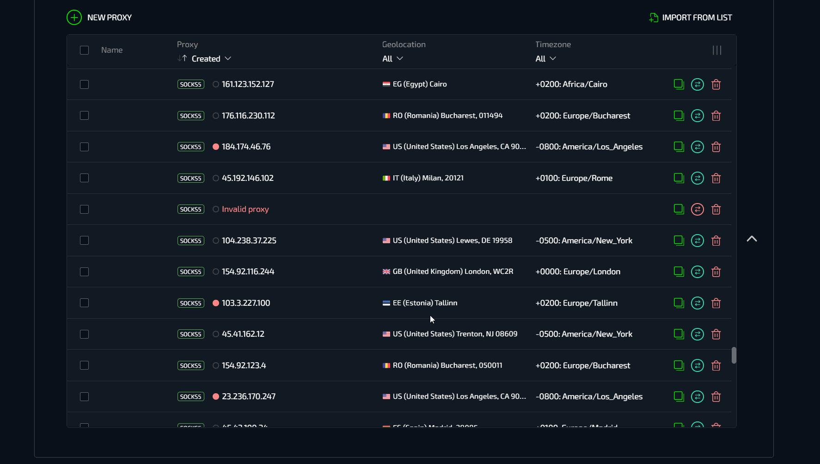
Task: Tick the select-all checkbox in header
Action: (x=84, y=50)
